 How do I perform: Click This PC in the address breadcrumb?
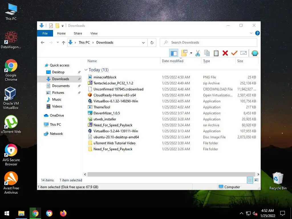coord(84,42)
